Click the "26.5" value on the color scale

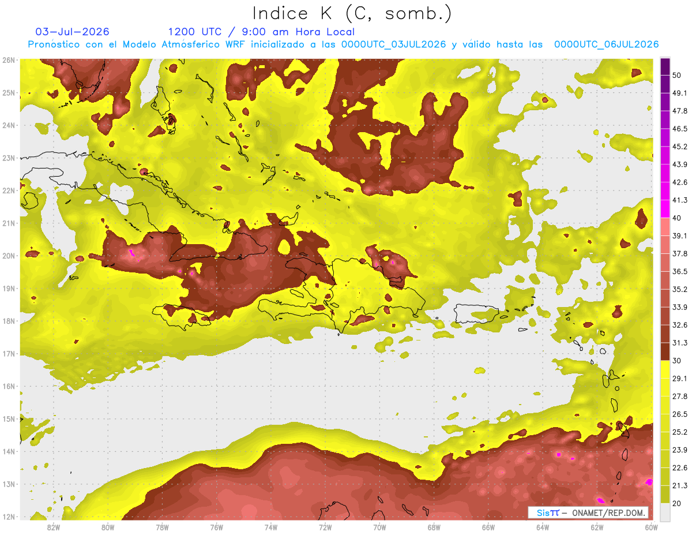click(679, 414)
